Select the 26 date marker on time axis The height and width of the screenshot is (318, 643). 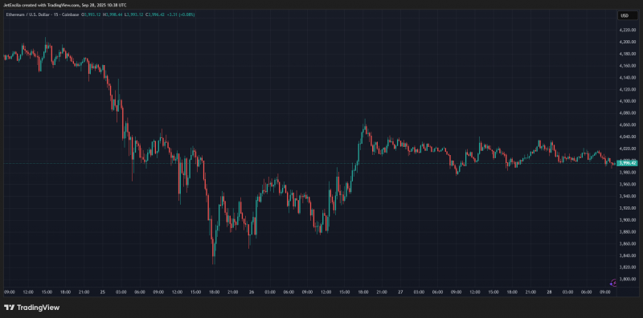tap(252, 292)
